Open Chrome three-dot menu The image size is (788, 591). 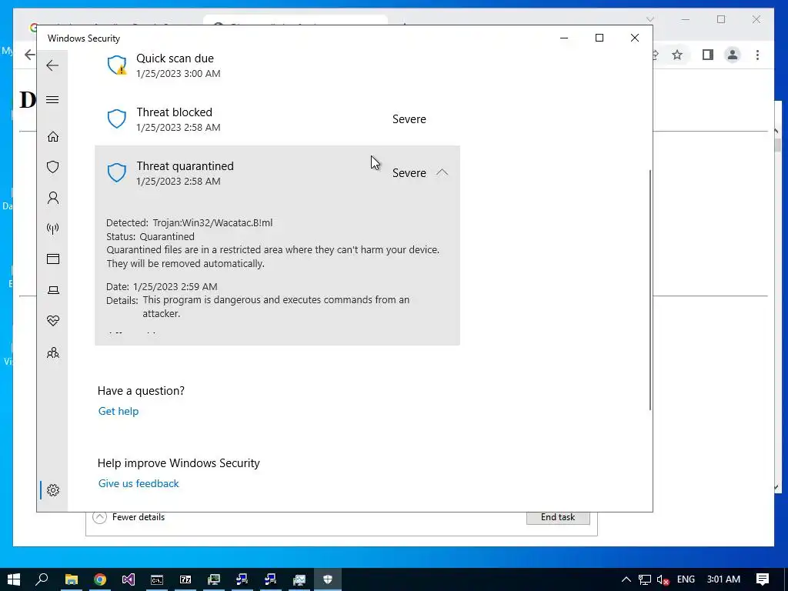757,55
